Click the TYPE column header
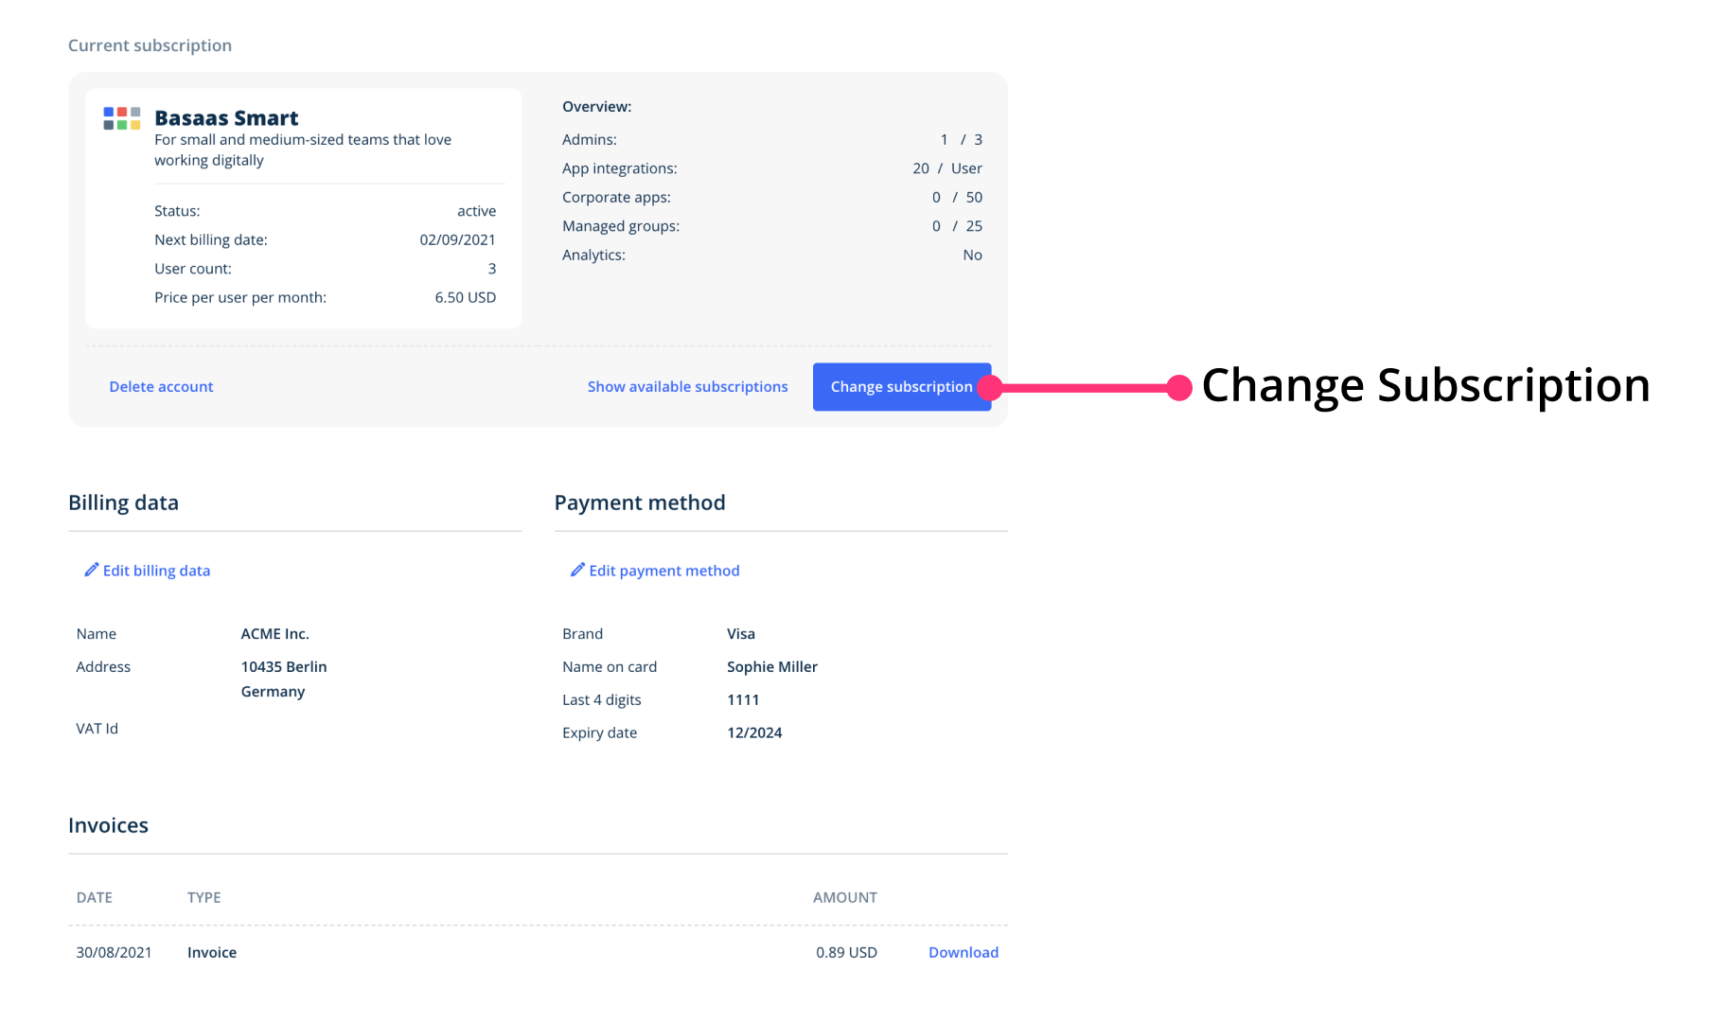This screenshot has width=1733, height=1023. 203,897
